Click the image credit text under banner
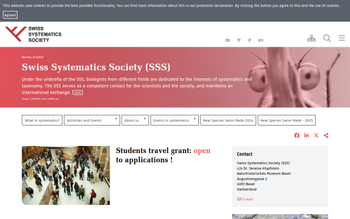This screenshot has height=219, width=350. [40, 99]
